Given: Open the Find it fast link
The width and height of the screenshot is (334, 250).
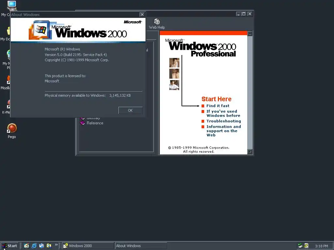Looking at the screenshot, I should point(218,106).
